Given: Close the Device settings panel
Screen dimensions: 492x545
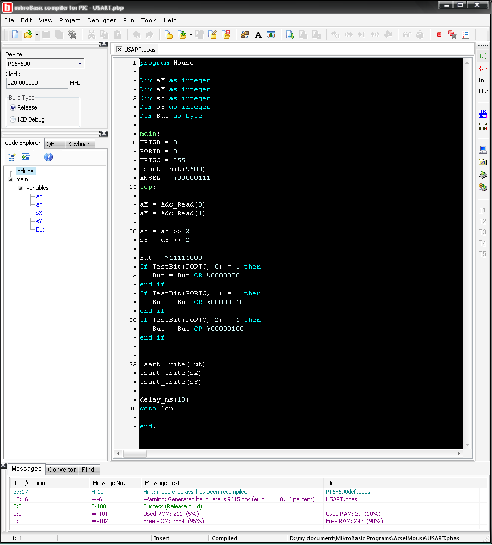Looking at the screenshot, I should pyautogui.click(x=104, y=44).
